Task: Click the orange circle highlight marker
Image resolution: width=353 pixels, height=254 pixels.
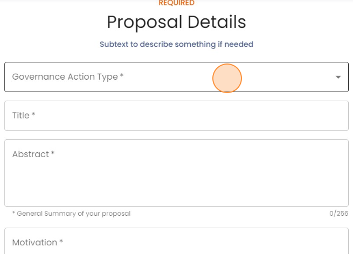Action: (227, 79)
